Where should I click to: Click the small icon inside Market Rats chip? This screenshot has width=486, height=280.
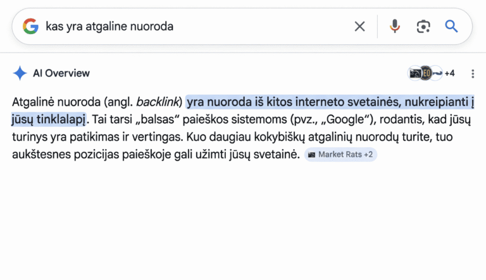[x=312, y=154]
